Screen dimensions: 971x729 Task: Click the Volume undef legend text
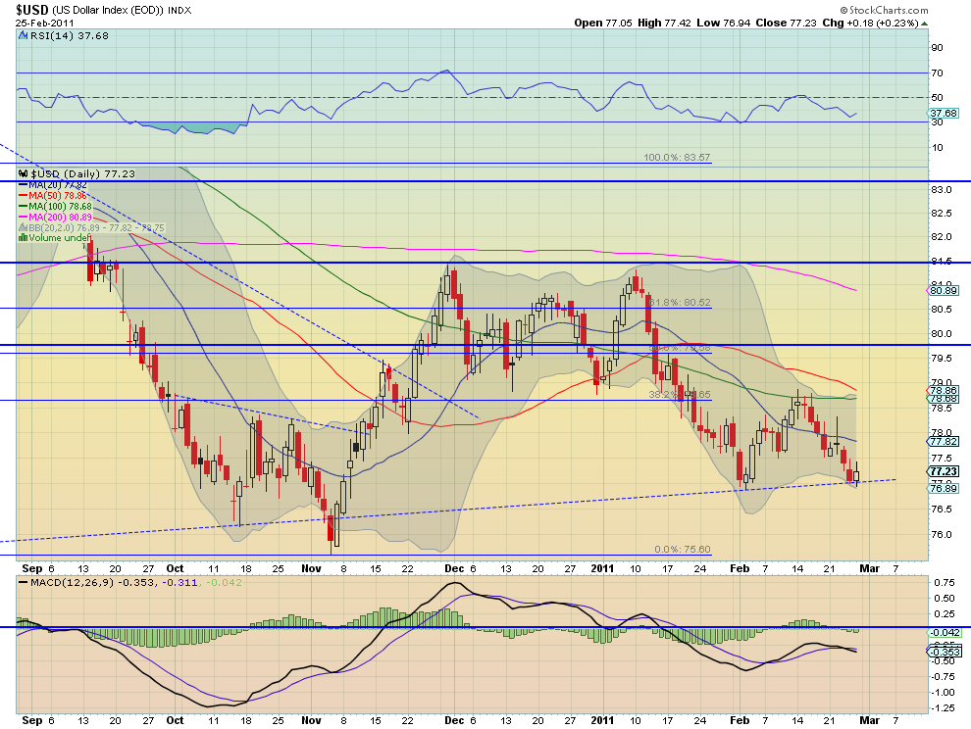tap(60, 238)
